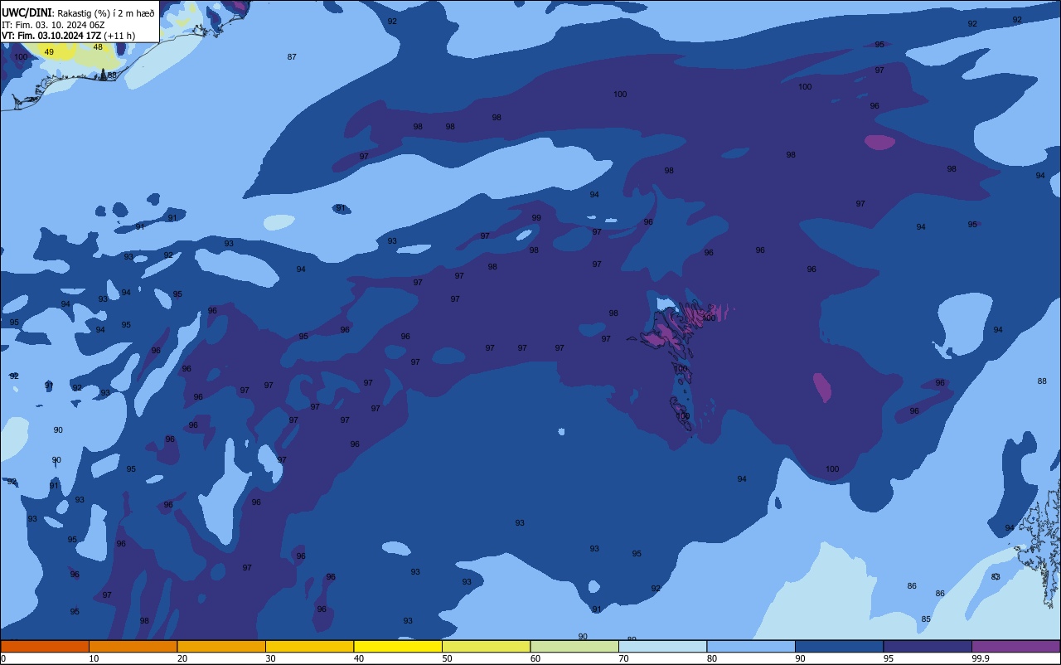Image resolution: width=1061 pixels, height=665 pixels.
Task: Click the dark indigo 95–99.9 legend swatch
Action: [x=928, y=646]
